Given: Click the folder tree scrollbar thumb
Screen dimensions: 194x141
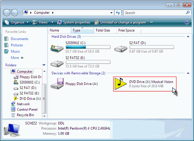Looking at the screenshot, I should [44, 98].
